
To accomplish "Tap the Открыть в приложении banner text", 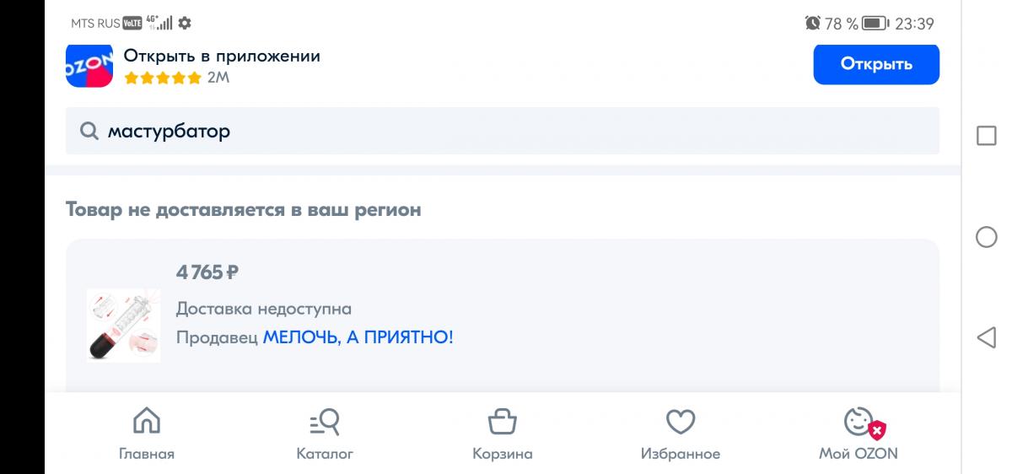I will (222, 57).
